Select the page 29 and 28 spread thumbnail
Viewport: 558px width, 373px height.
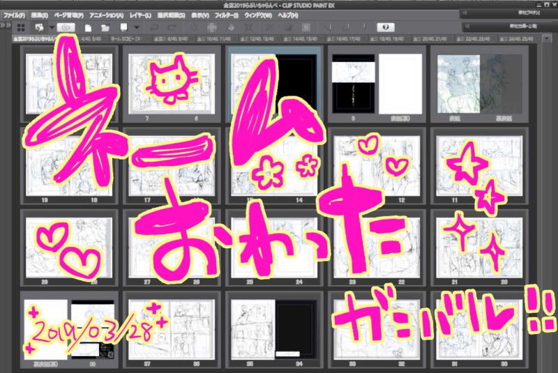(69, 248)
